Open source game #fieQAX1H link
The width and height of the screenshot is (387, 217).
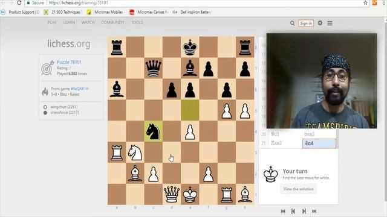79,89
